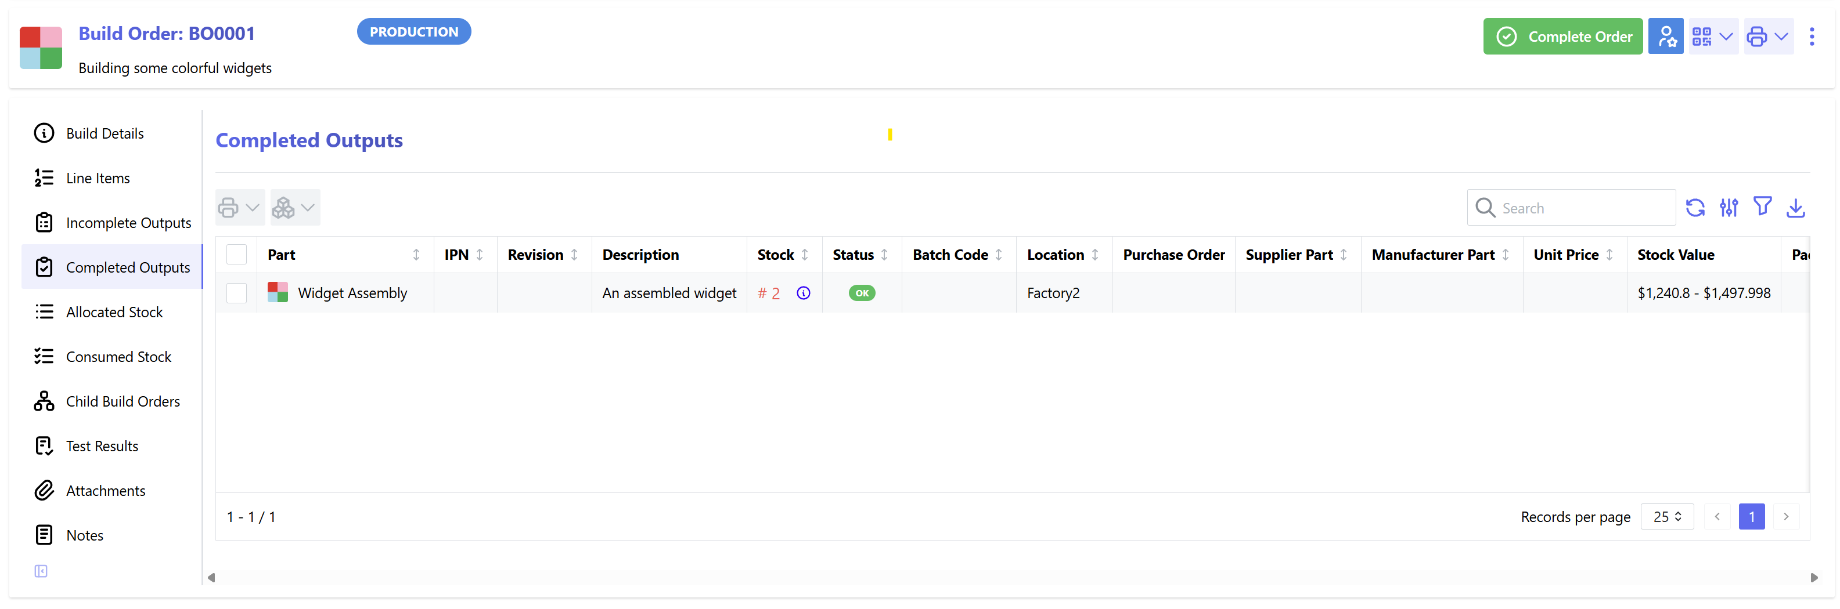Open the table display options (sliders icon)
Image resolution: width=1840 pixels, height=609 pixels.
(1729, 208)
